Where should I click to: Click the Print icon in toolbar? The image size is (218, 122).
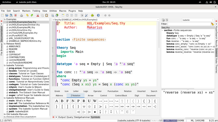[x=22, y=15]
